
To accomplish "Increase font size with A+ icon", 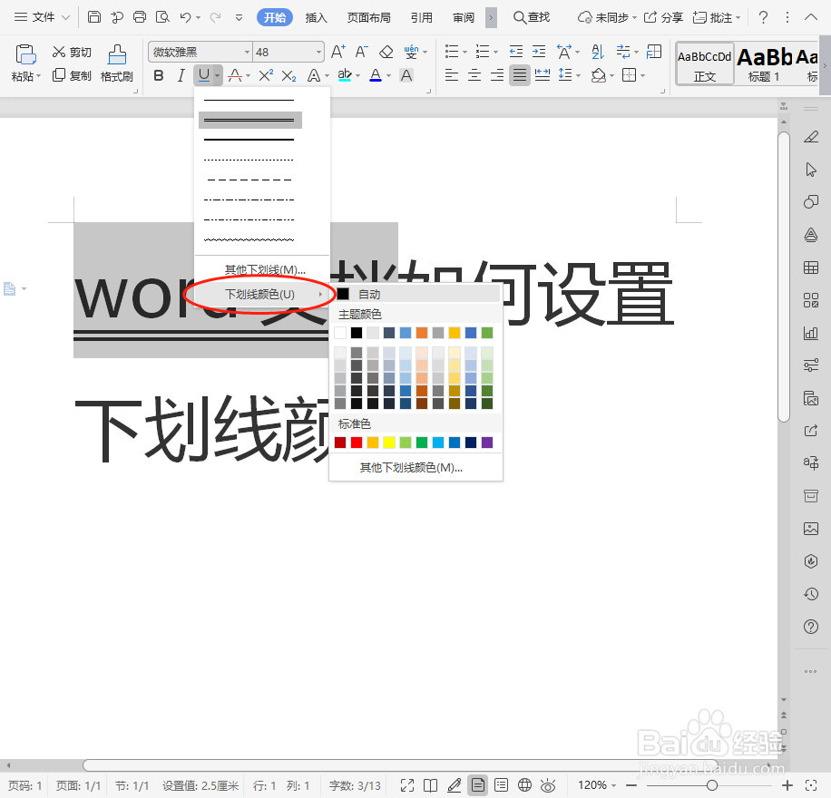I will pos(337,52).
